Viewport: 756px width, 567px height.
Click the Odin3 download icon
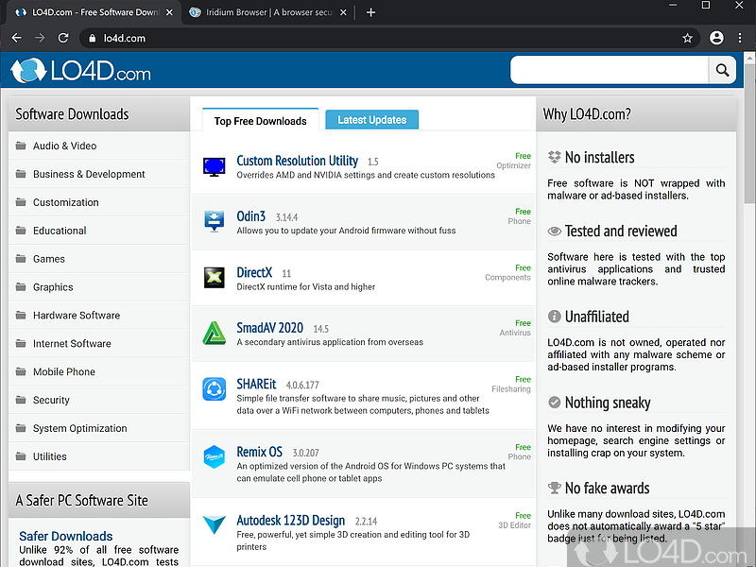pyautogui.click(x=215, y=221)
